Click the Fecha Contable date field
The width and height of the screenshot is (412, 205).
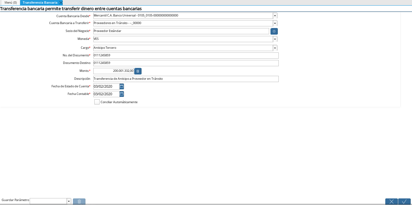(106, 94)
